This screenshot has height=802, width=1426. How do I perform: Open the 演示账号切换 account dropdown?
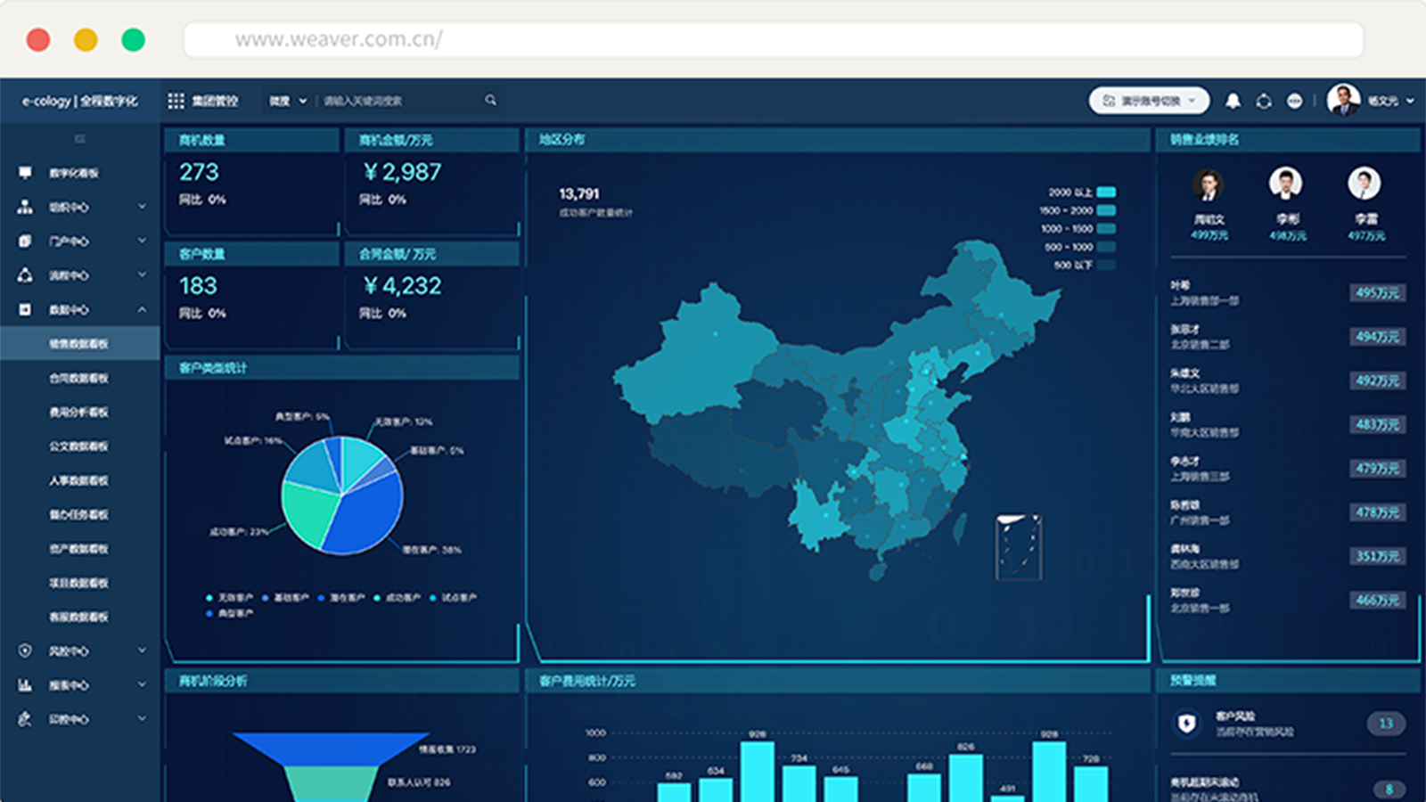(1149, 101)
